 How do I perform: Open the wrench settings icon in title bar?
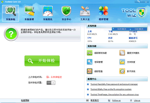point(138,1)
